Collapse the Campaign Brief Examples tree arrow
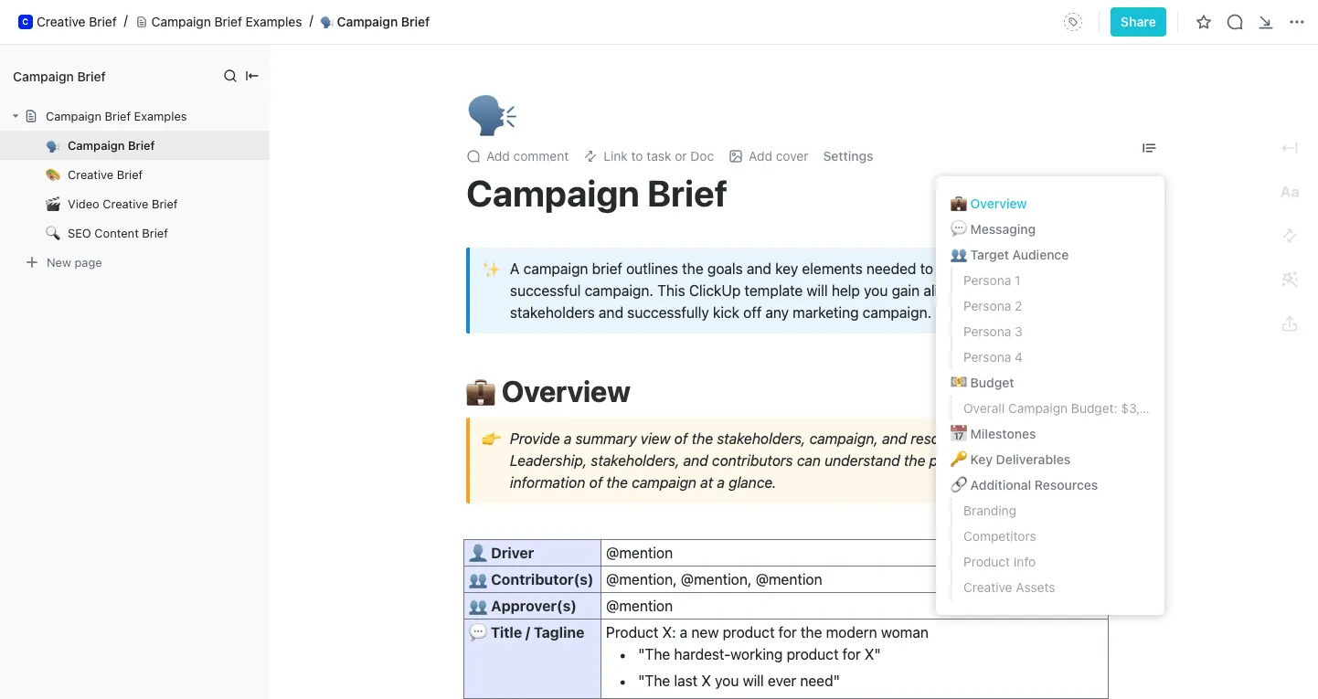Image resolution: width=1318 pixels, height=699 pixels. coord(16,116)
